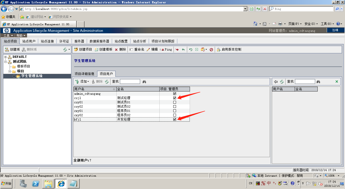Switch to the 数据库服务器 tab
The height and width of the screenshot is (189, 345).
pyautogui.click(x=99, y=41)
